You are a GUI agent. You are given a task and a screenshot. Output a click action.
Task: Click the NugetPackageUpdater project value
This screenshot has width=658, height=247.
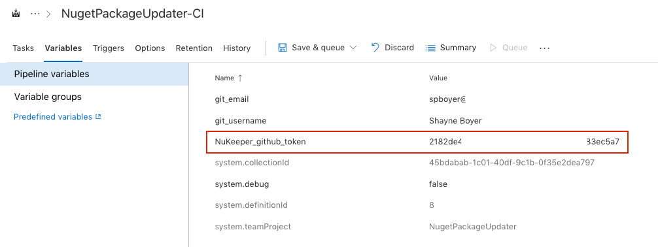click(472, 227)
